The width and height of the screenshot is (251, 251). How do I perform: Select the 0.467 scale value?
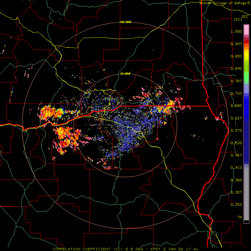(236, 155)
